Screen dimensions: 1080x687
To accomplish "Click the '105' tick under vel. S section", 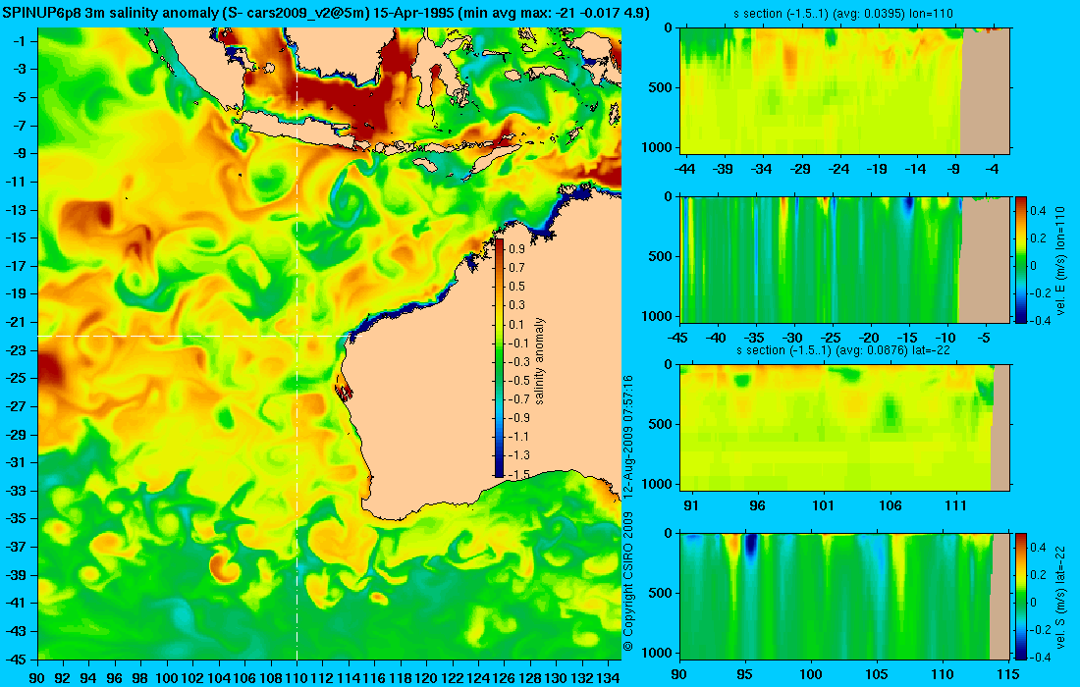I will pos(877,674).
